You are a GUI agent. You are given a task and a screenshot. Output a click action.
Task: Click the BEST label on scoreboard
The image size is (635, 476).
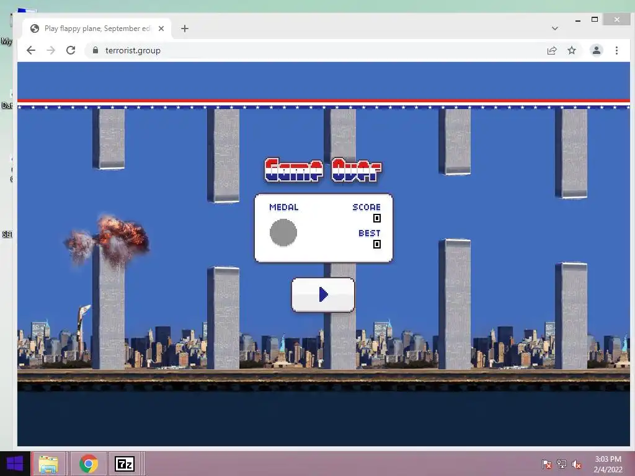[370, 233]
